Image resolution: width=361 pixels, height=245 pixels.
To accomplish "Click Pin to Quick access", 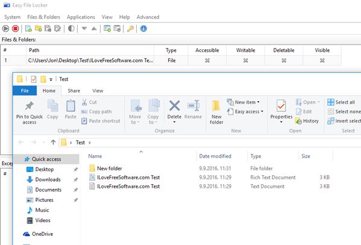I will pyautogui.click(x=30, y=113).
